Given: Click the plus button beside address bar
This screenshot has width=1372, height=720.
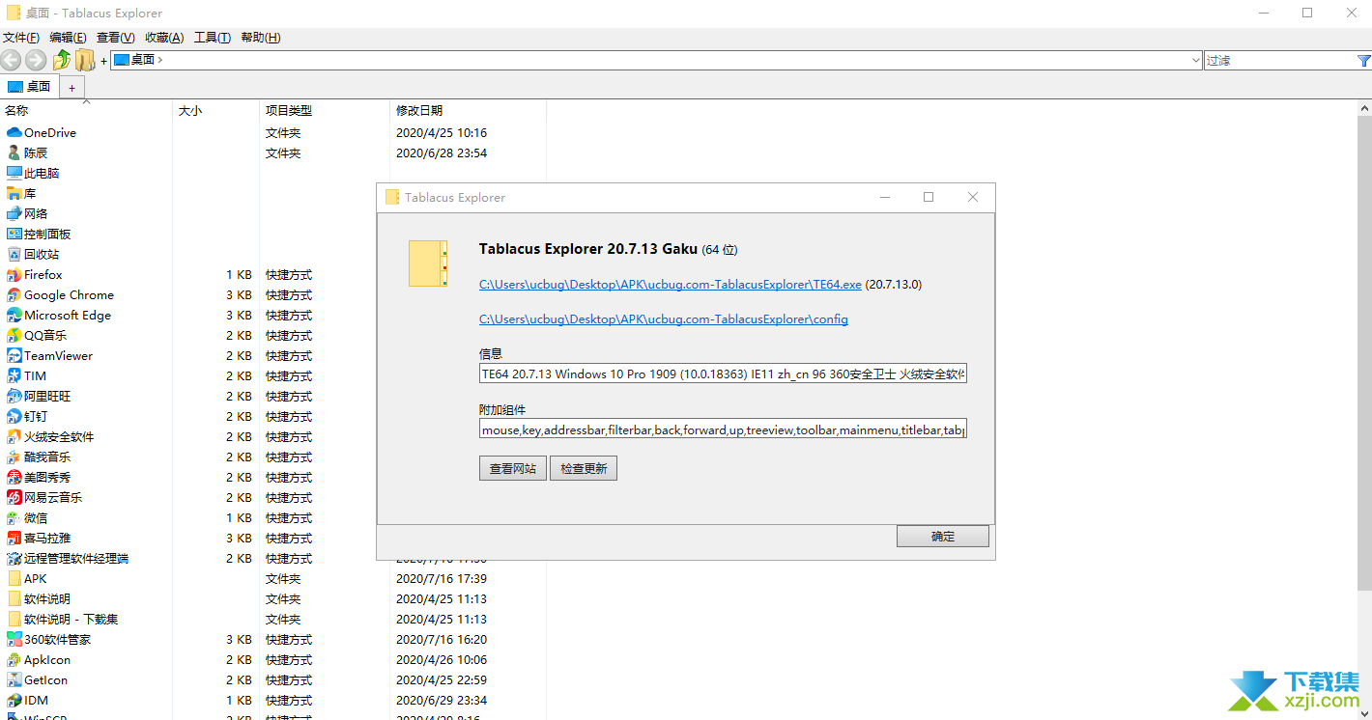Looking at the screenshot, I should pos(103,61).
